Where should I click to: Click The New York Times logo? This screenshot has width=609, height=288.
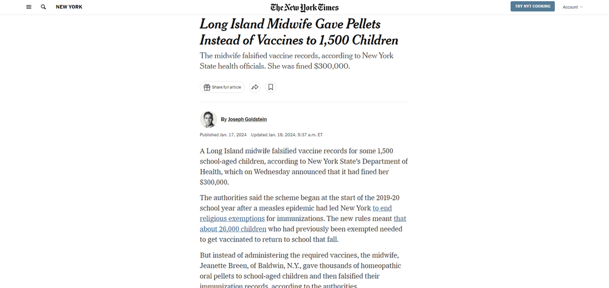[304, 7]
